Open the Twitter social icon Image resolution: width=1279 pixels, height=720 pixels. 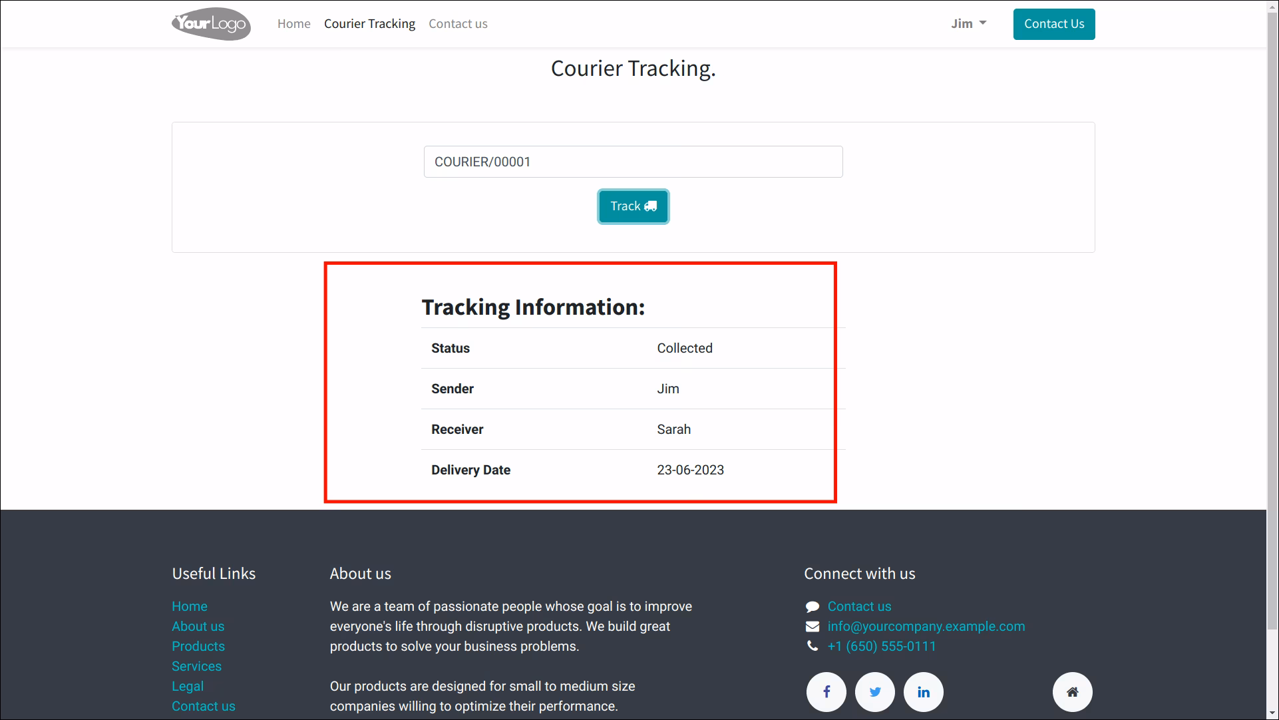tap(875, 692)
